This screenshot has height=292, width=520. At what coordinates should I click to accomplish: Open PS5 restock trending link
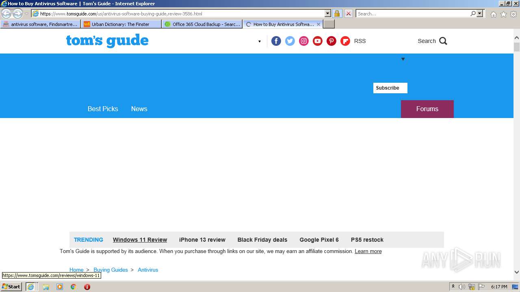367,240
